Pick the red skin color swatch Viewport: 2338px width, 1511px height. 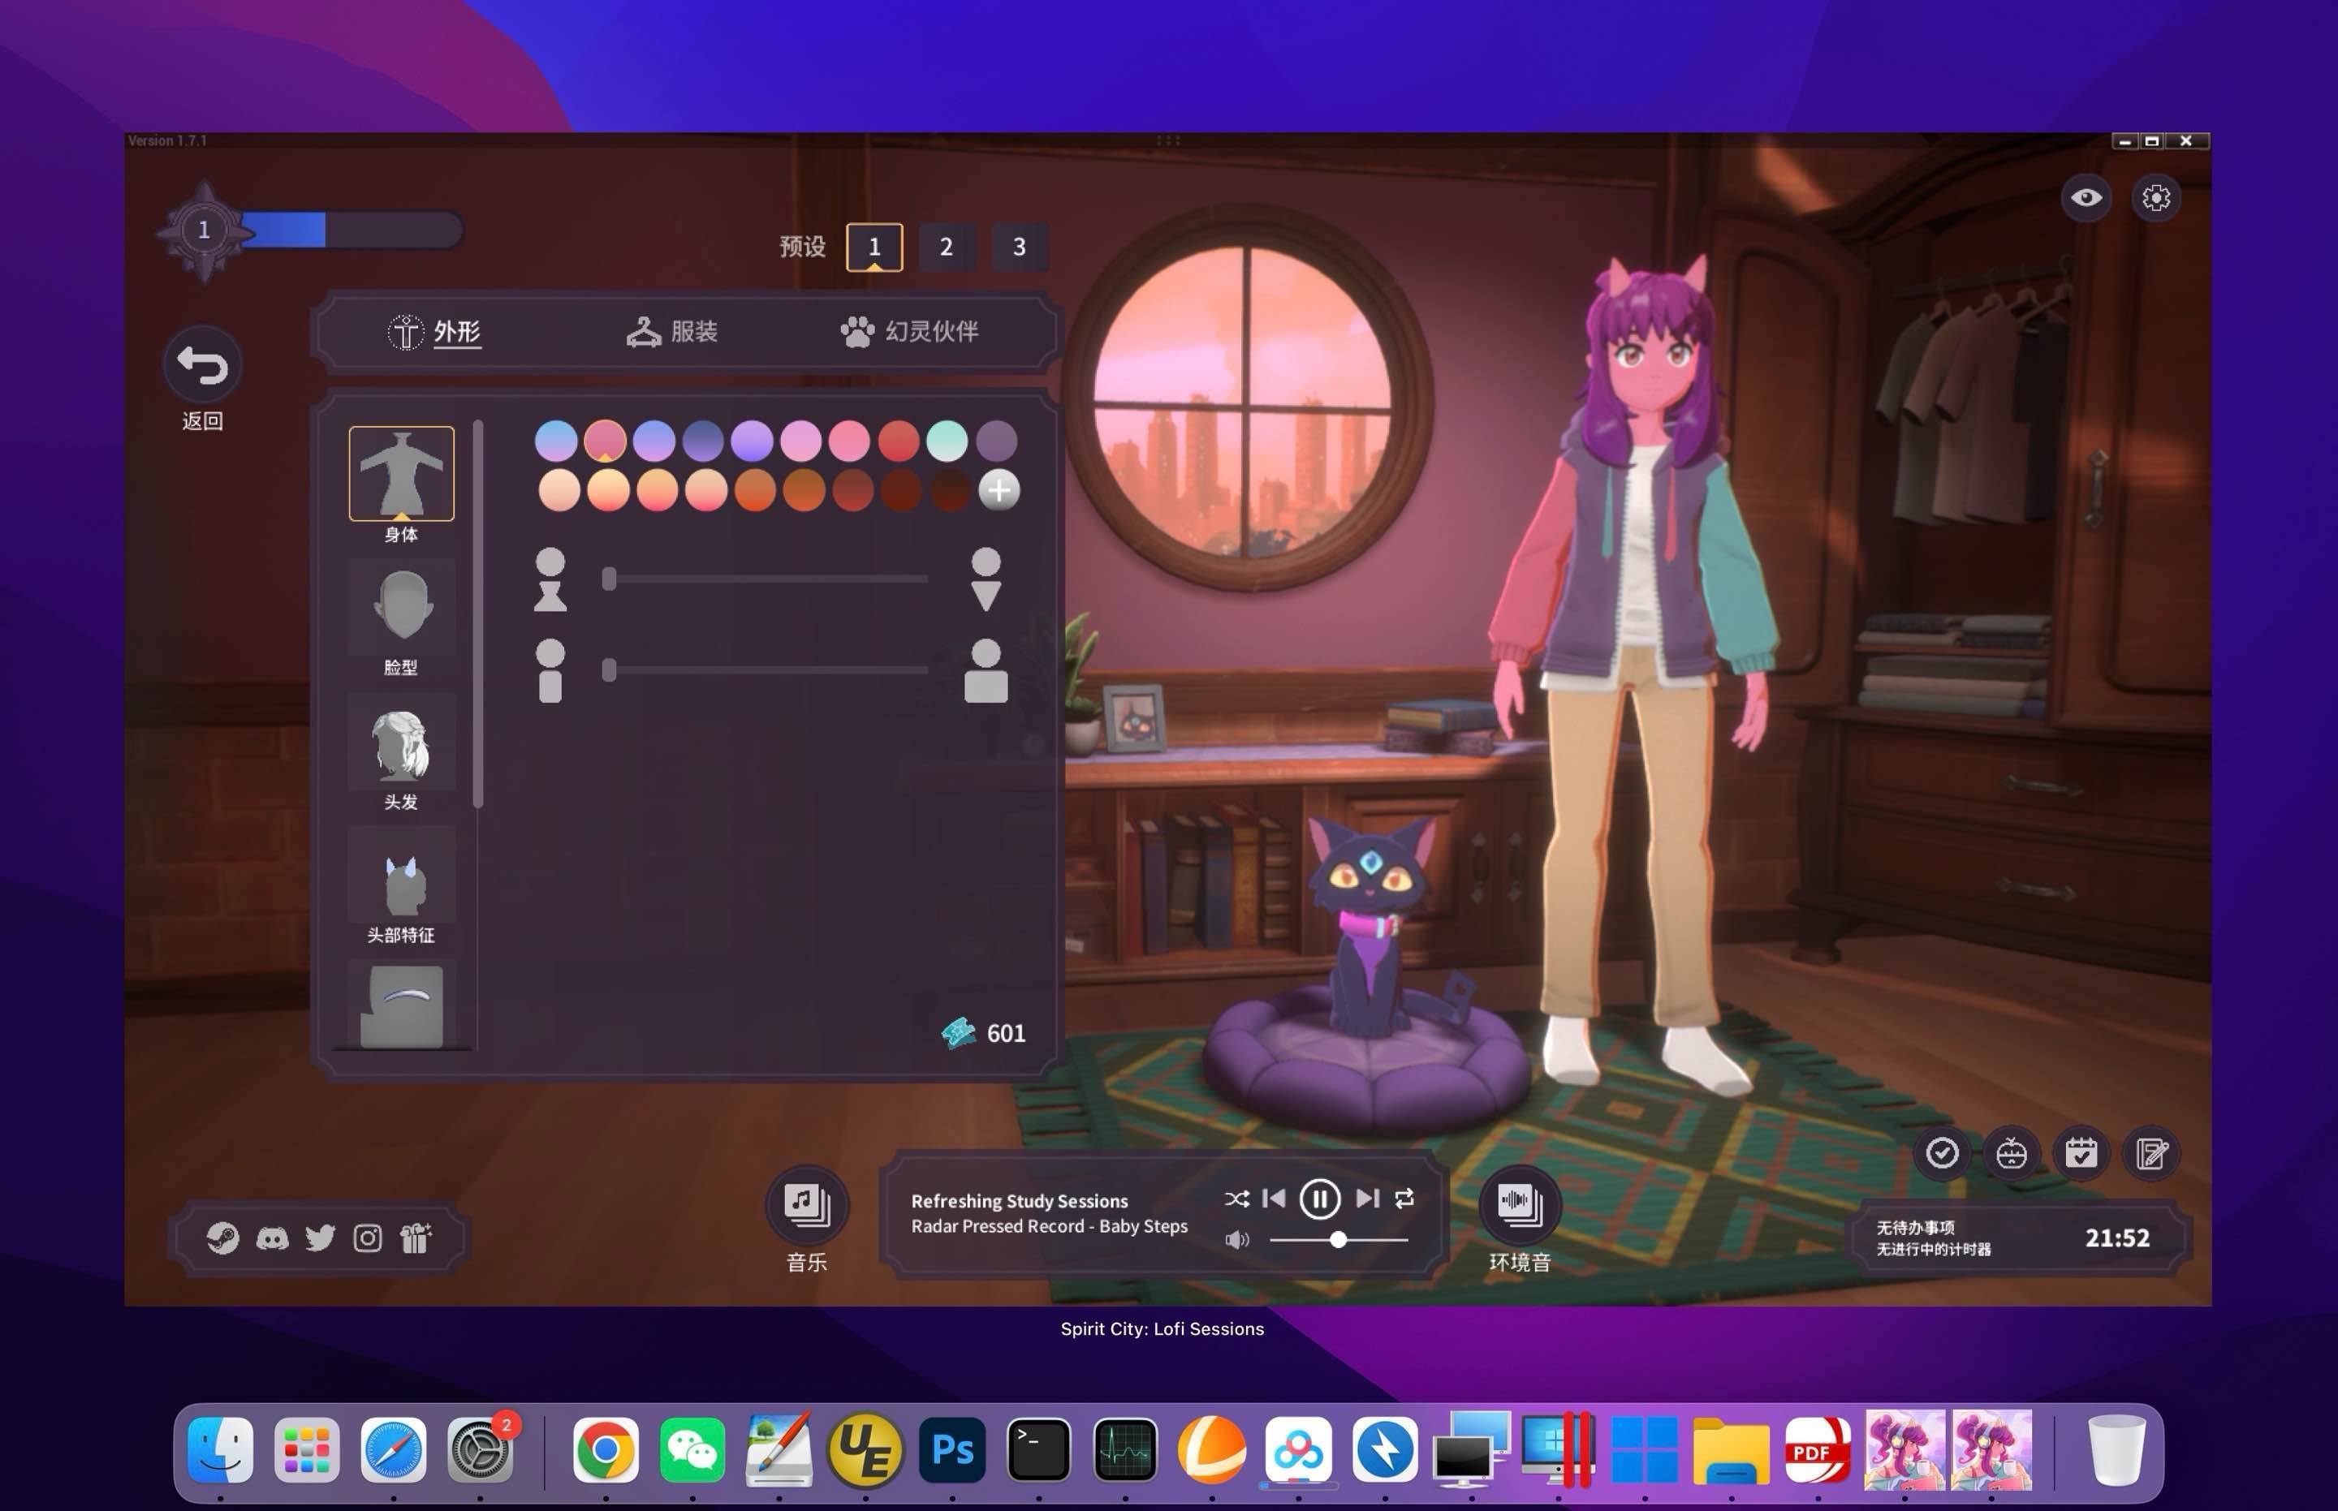click(x=898, y=441)
